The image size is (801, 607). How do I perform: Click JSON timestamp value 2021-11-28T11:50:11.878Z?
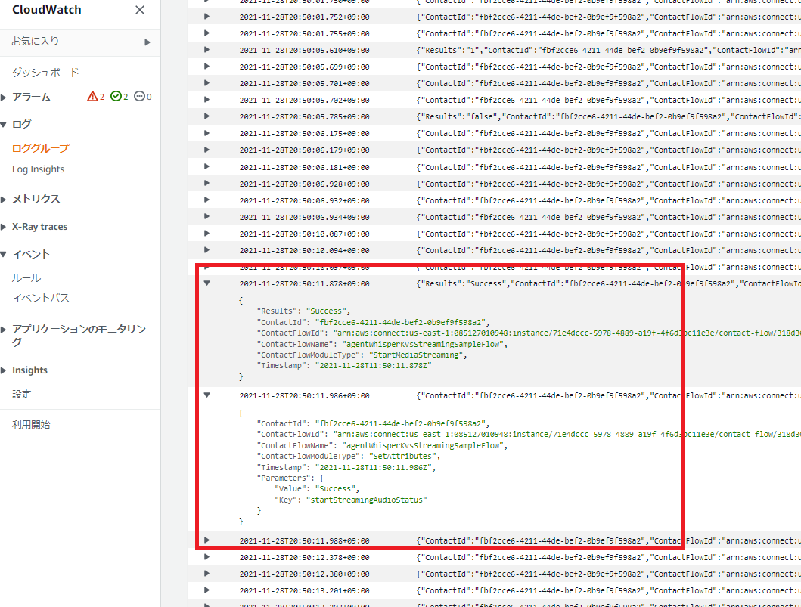point(374,366)
